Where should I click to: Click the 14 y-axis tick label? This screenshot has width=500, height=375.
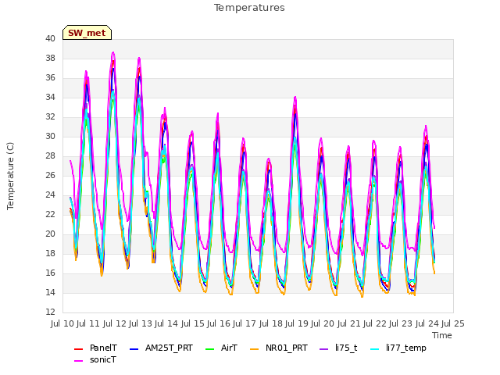point(50,292)
